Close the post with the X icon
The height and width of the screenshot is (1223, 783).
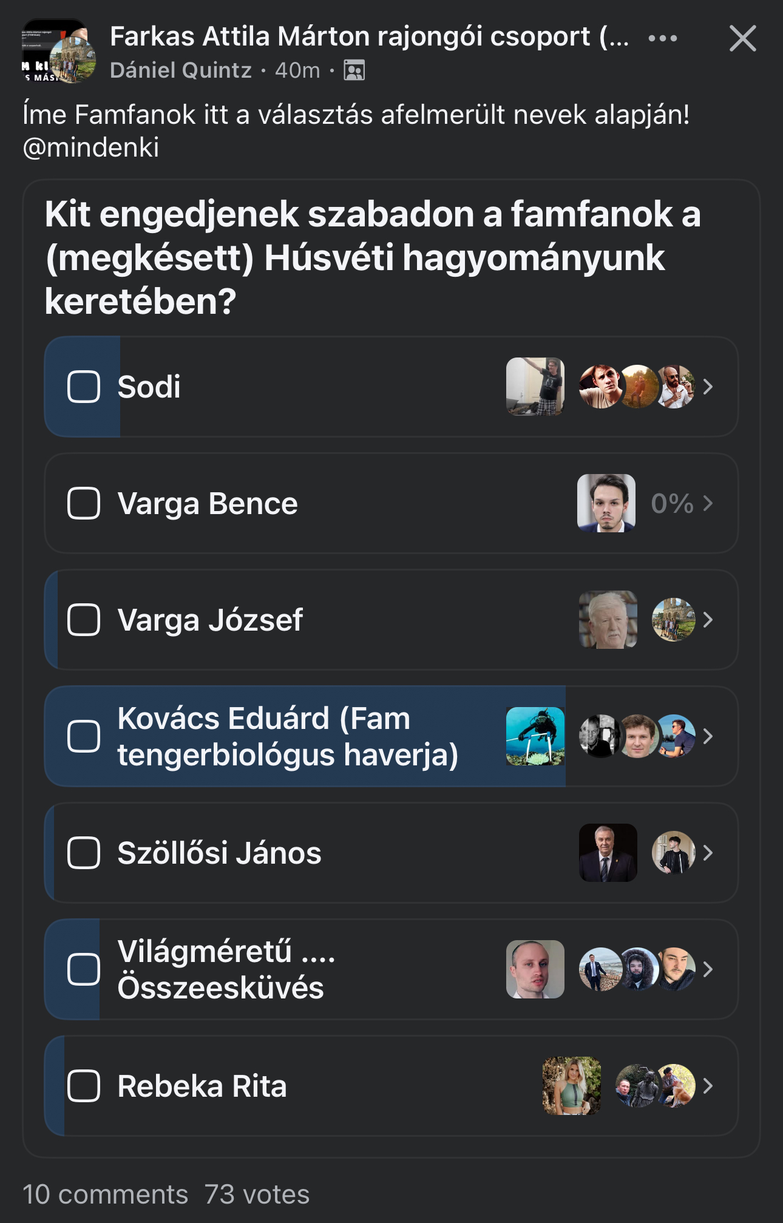coord(742,39)
